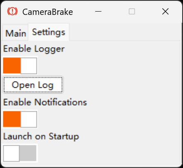
Task: Click orange track of the logger toggle
Action: coord(12,66)
